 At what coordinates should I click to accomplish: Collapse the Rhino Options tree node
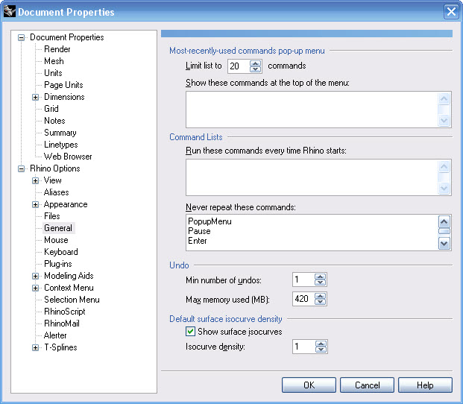[x=21, y=168]
